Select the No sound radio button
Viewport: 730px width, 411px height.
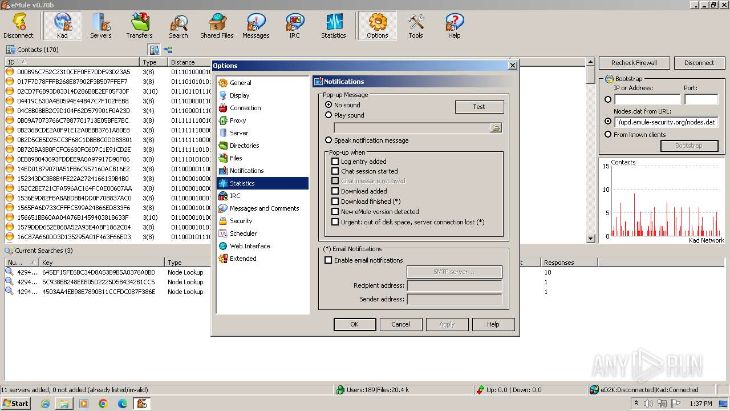tap(328, 105)
